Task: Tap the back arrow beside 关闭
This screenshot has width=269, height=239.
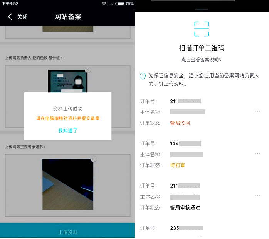Action: tap(10, 17)
